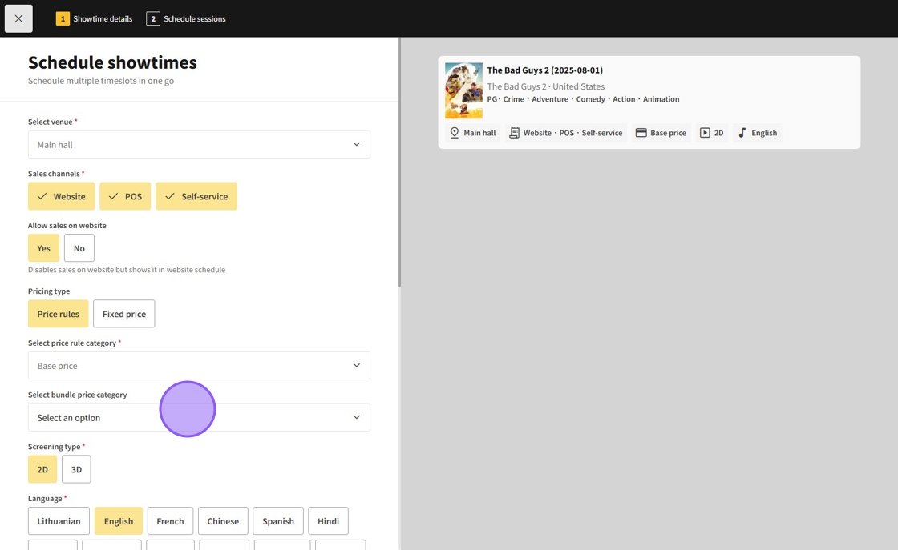898x550 pixels.
Task: Open the bundle price category dropdown
Action: pyautogui.click(x=199, y=418)
